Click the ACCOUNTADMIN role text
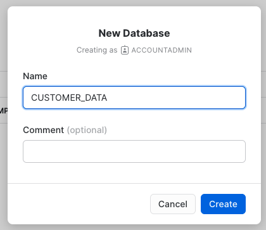This screenshot has width=266, height=230. tap(161, 50)
